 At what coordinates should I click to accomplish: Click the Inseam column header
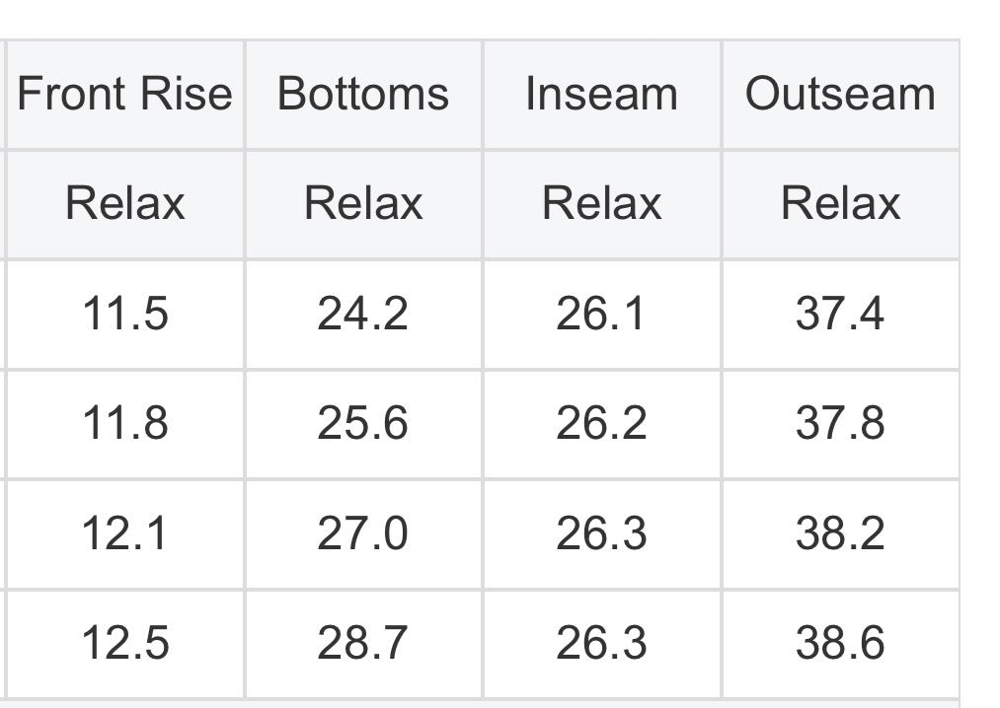[x=601, y=95]
